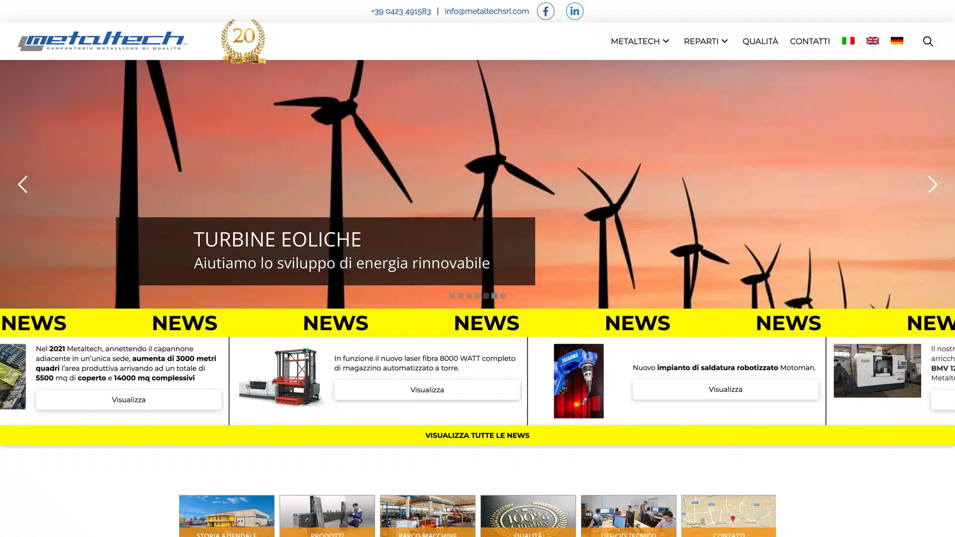
Task: Email info@metaltechsrl.com link
Action: (486, 11)
